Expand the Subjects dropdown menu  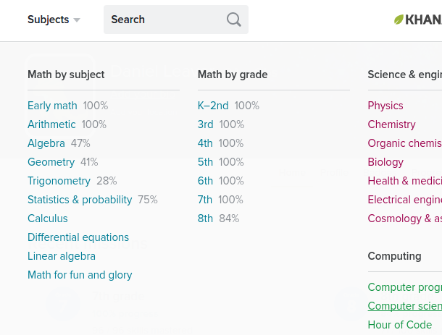click(x=54, y=20)
